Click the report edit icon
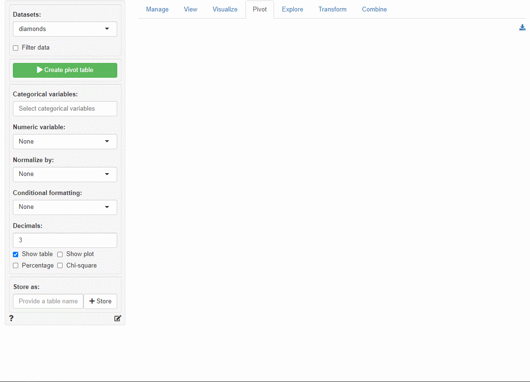Viewport: 530px width, 382px height. [118, 318]
